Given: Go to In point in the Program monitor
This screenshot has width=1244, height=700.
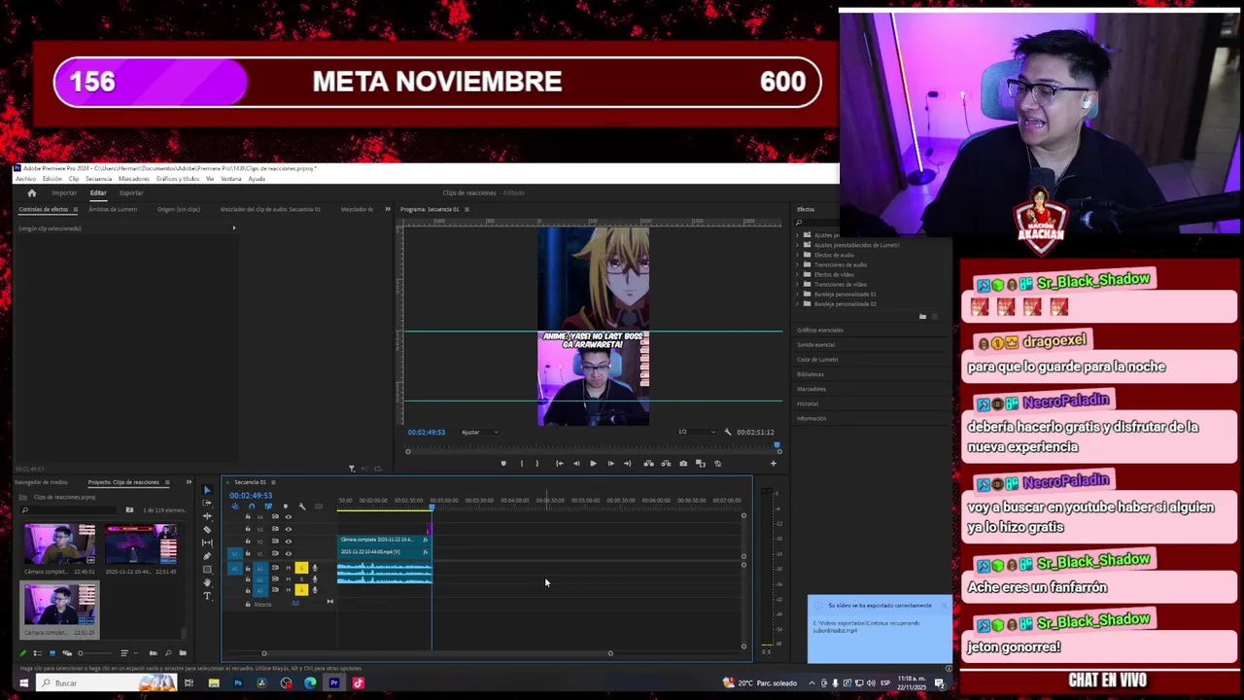Looking at the screenshot, I should (x=559, y=464).
